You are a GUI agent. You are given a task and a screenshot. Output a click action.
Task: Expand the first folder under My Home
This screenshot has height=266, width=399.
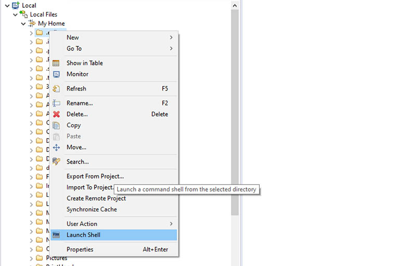31,33
